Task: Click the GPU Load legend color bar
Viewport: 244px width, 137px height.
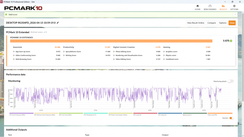Action: (145, 113)
